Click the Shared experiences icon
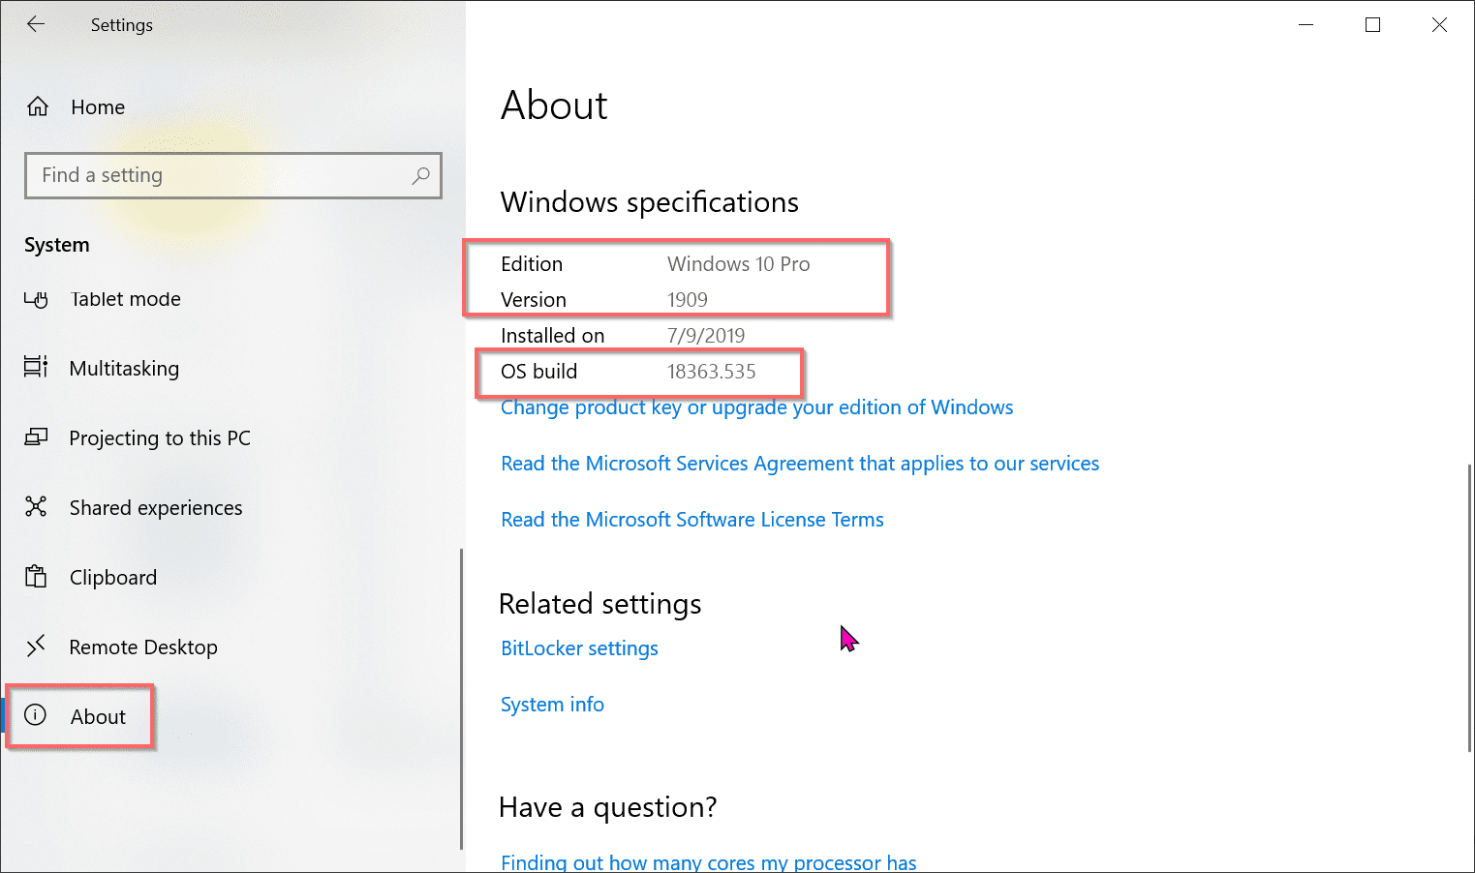The width and height of the screenshot is (1475, 873). [36, 507]
